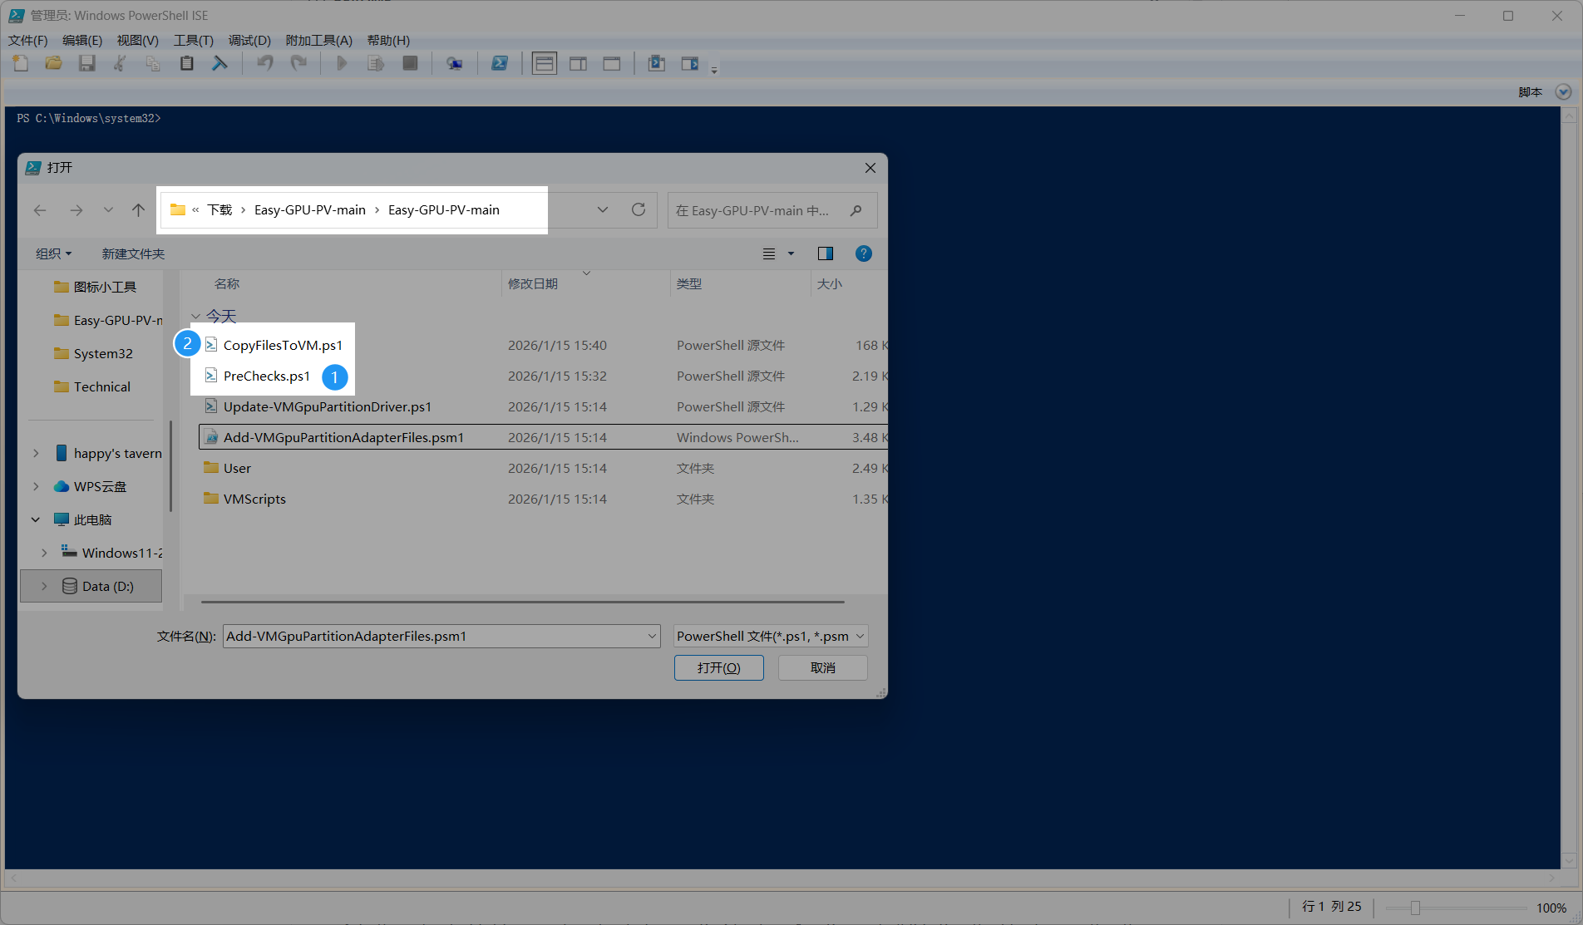1583x925 pixels.
Task: Select the PreChecks.ps1 script file
Action: pos(266,376)
